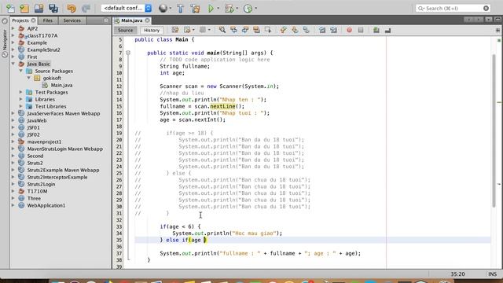Click the Last Edit icon in editor toolbar
Viewport: 503px width, 283px height.
[174, 30]
